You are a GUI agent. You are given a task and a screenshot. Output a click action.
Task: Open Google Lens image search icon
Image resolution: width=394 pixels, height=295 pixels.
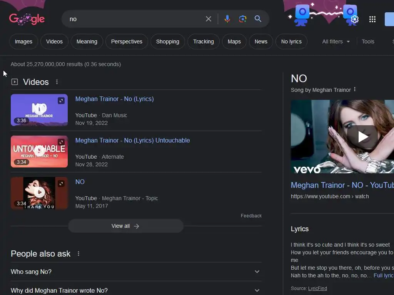(242, 19)
